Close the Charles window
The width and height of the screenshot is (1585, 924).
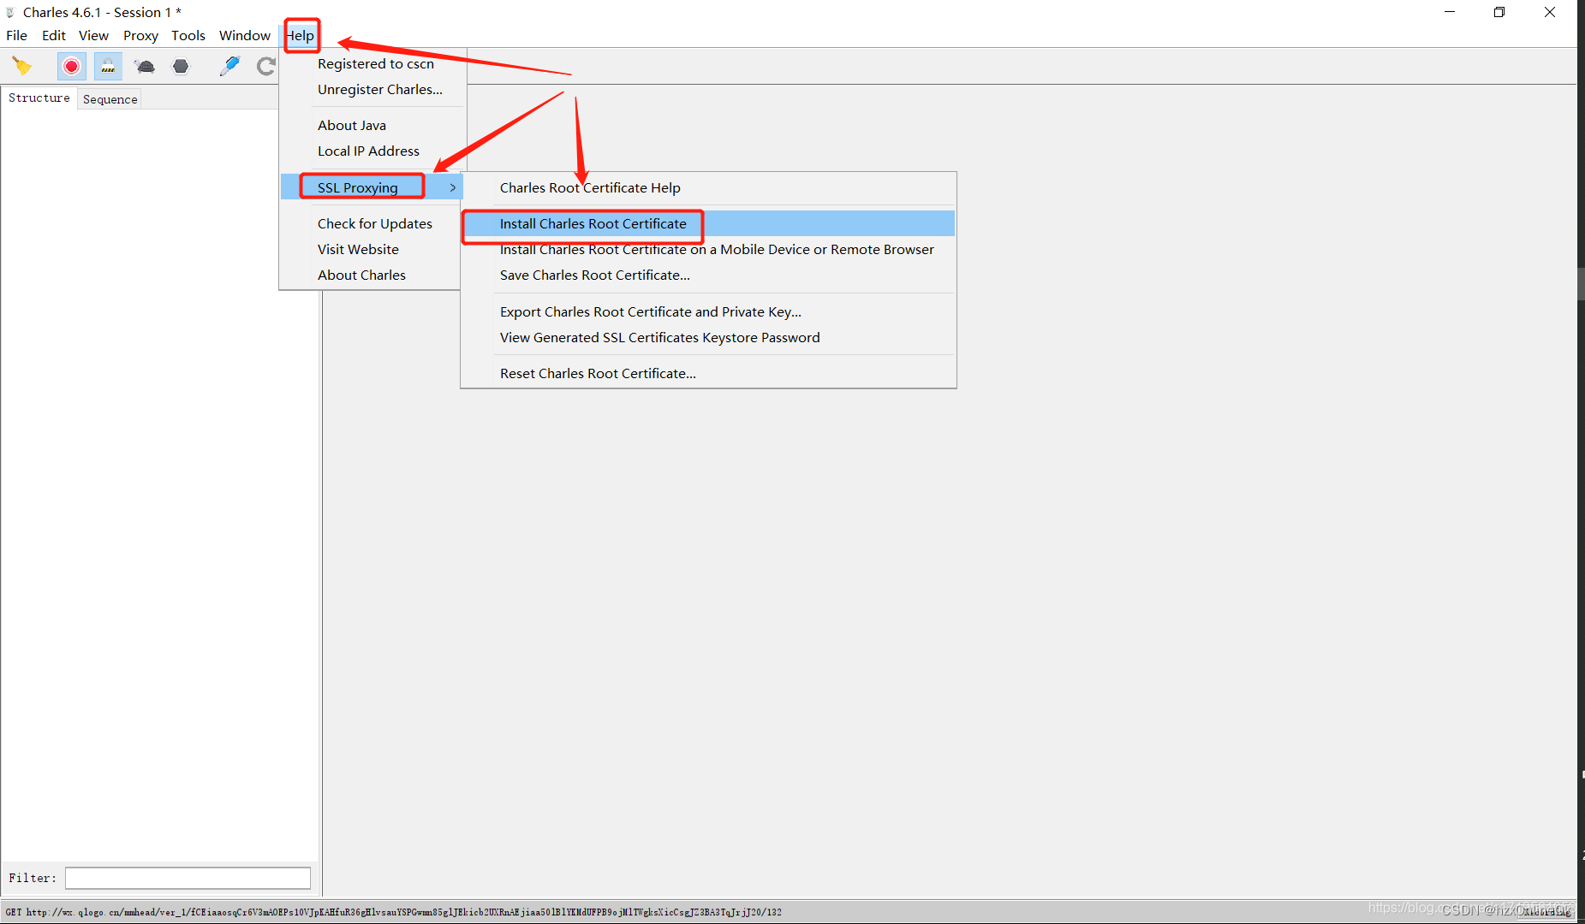(x=1550, y=12)
